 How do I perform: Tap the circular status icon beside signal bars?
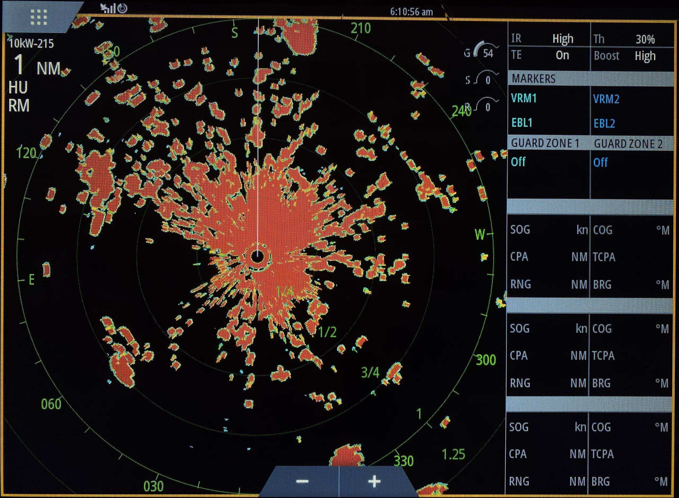[x=123, y=8]
